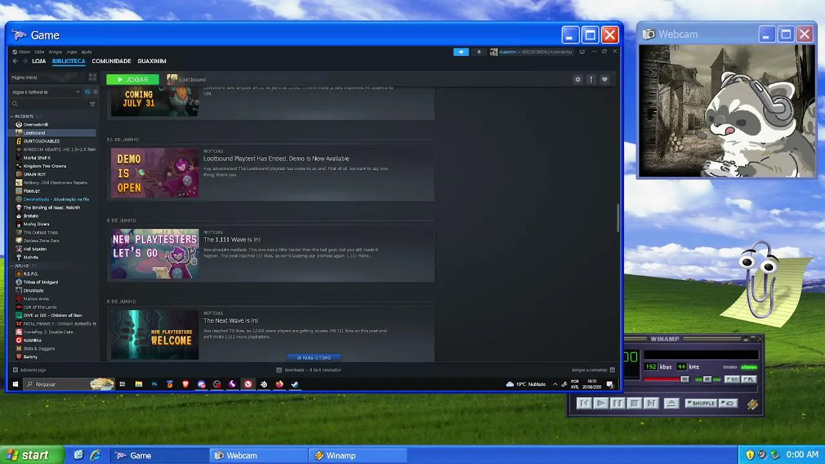Viewport: 825px width, 464px height.
Task: Click IR PARA O TOPO button
Action: coord(314,358)
